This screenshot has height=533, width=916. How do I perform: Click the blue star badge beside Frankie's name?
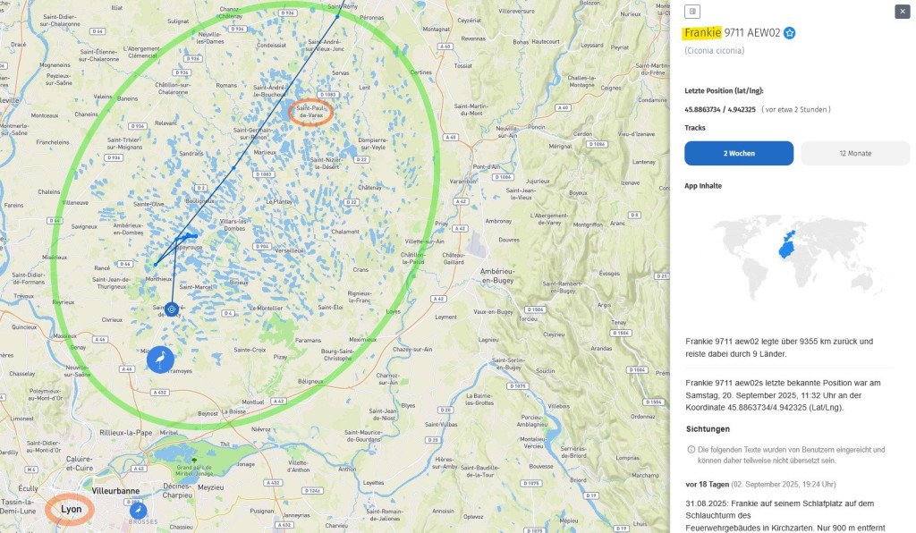point(790,33)
